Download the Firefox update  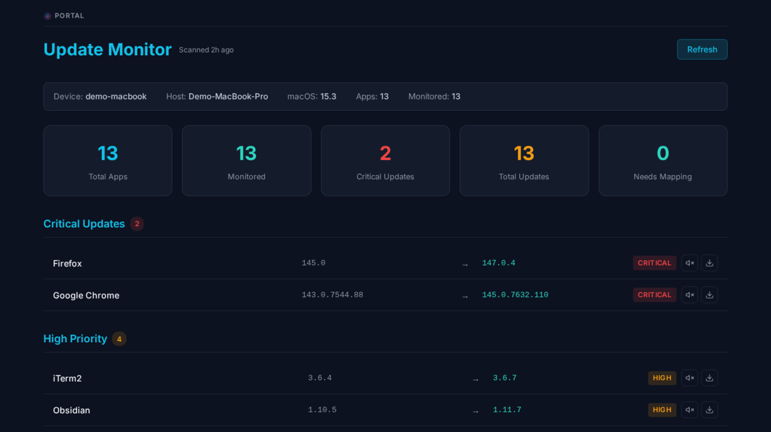709,263
